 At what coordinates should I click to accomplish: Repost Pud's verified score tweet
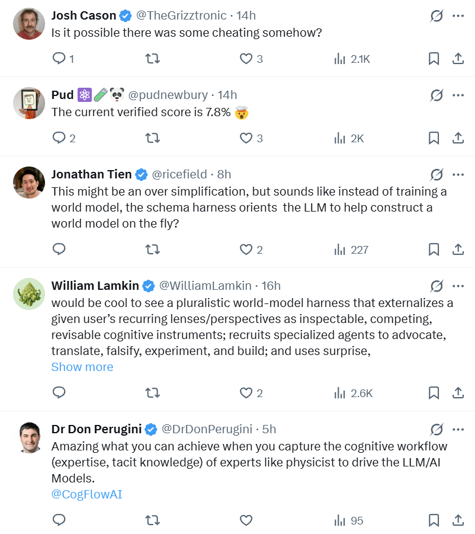(x=152, y=138)
